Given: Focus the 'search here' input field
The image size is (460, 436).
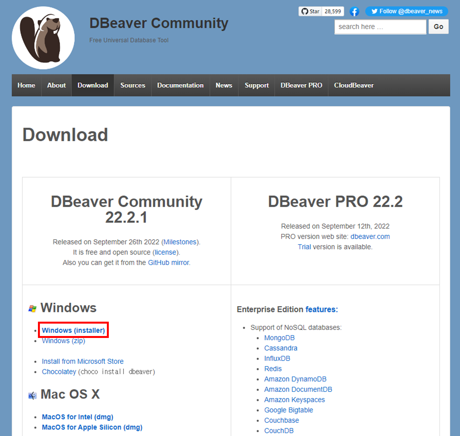Looking at the screenshot, I should [380, 27].
